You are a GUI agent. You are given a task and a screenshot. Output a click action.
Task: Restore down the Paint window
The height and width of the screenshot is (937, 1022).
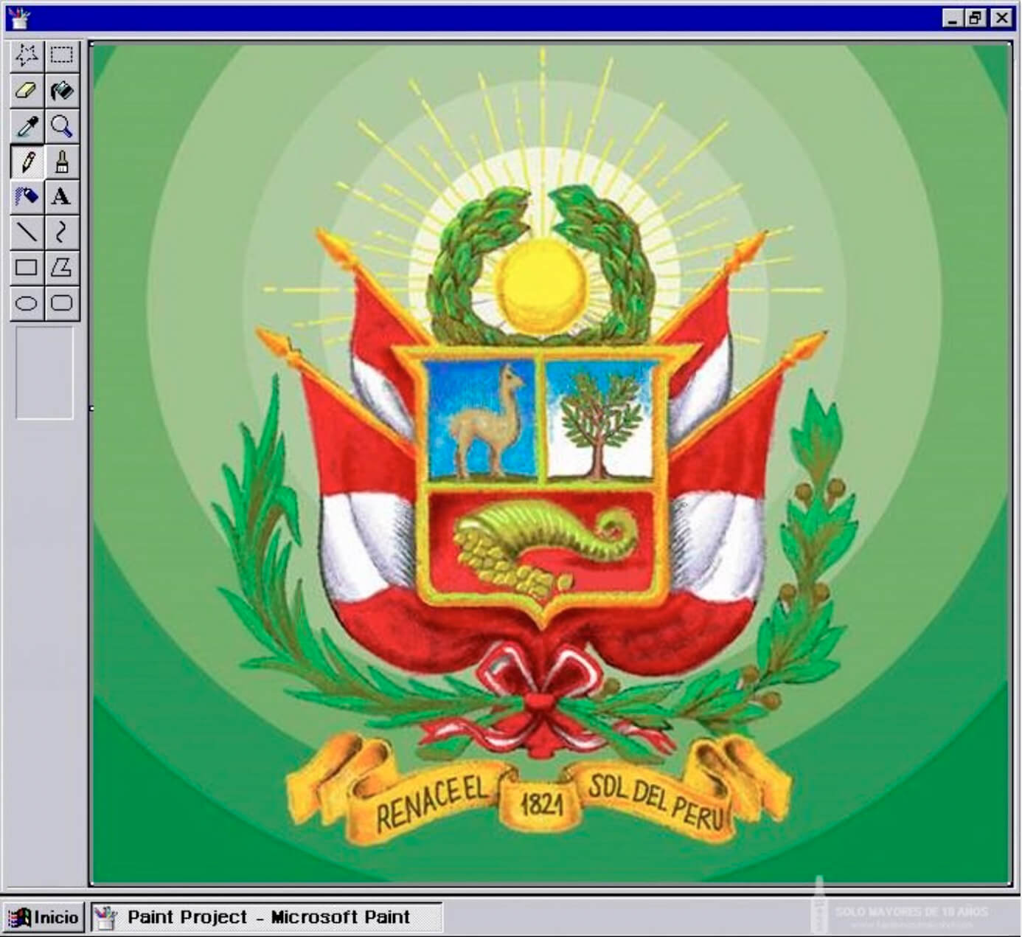(976, 18)
